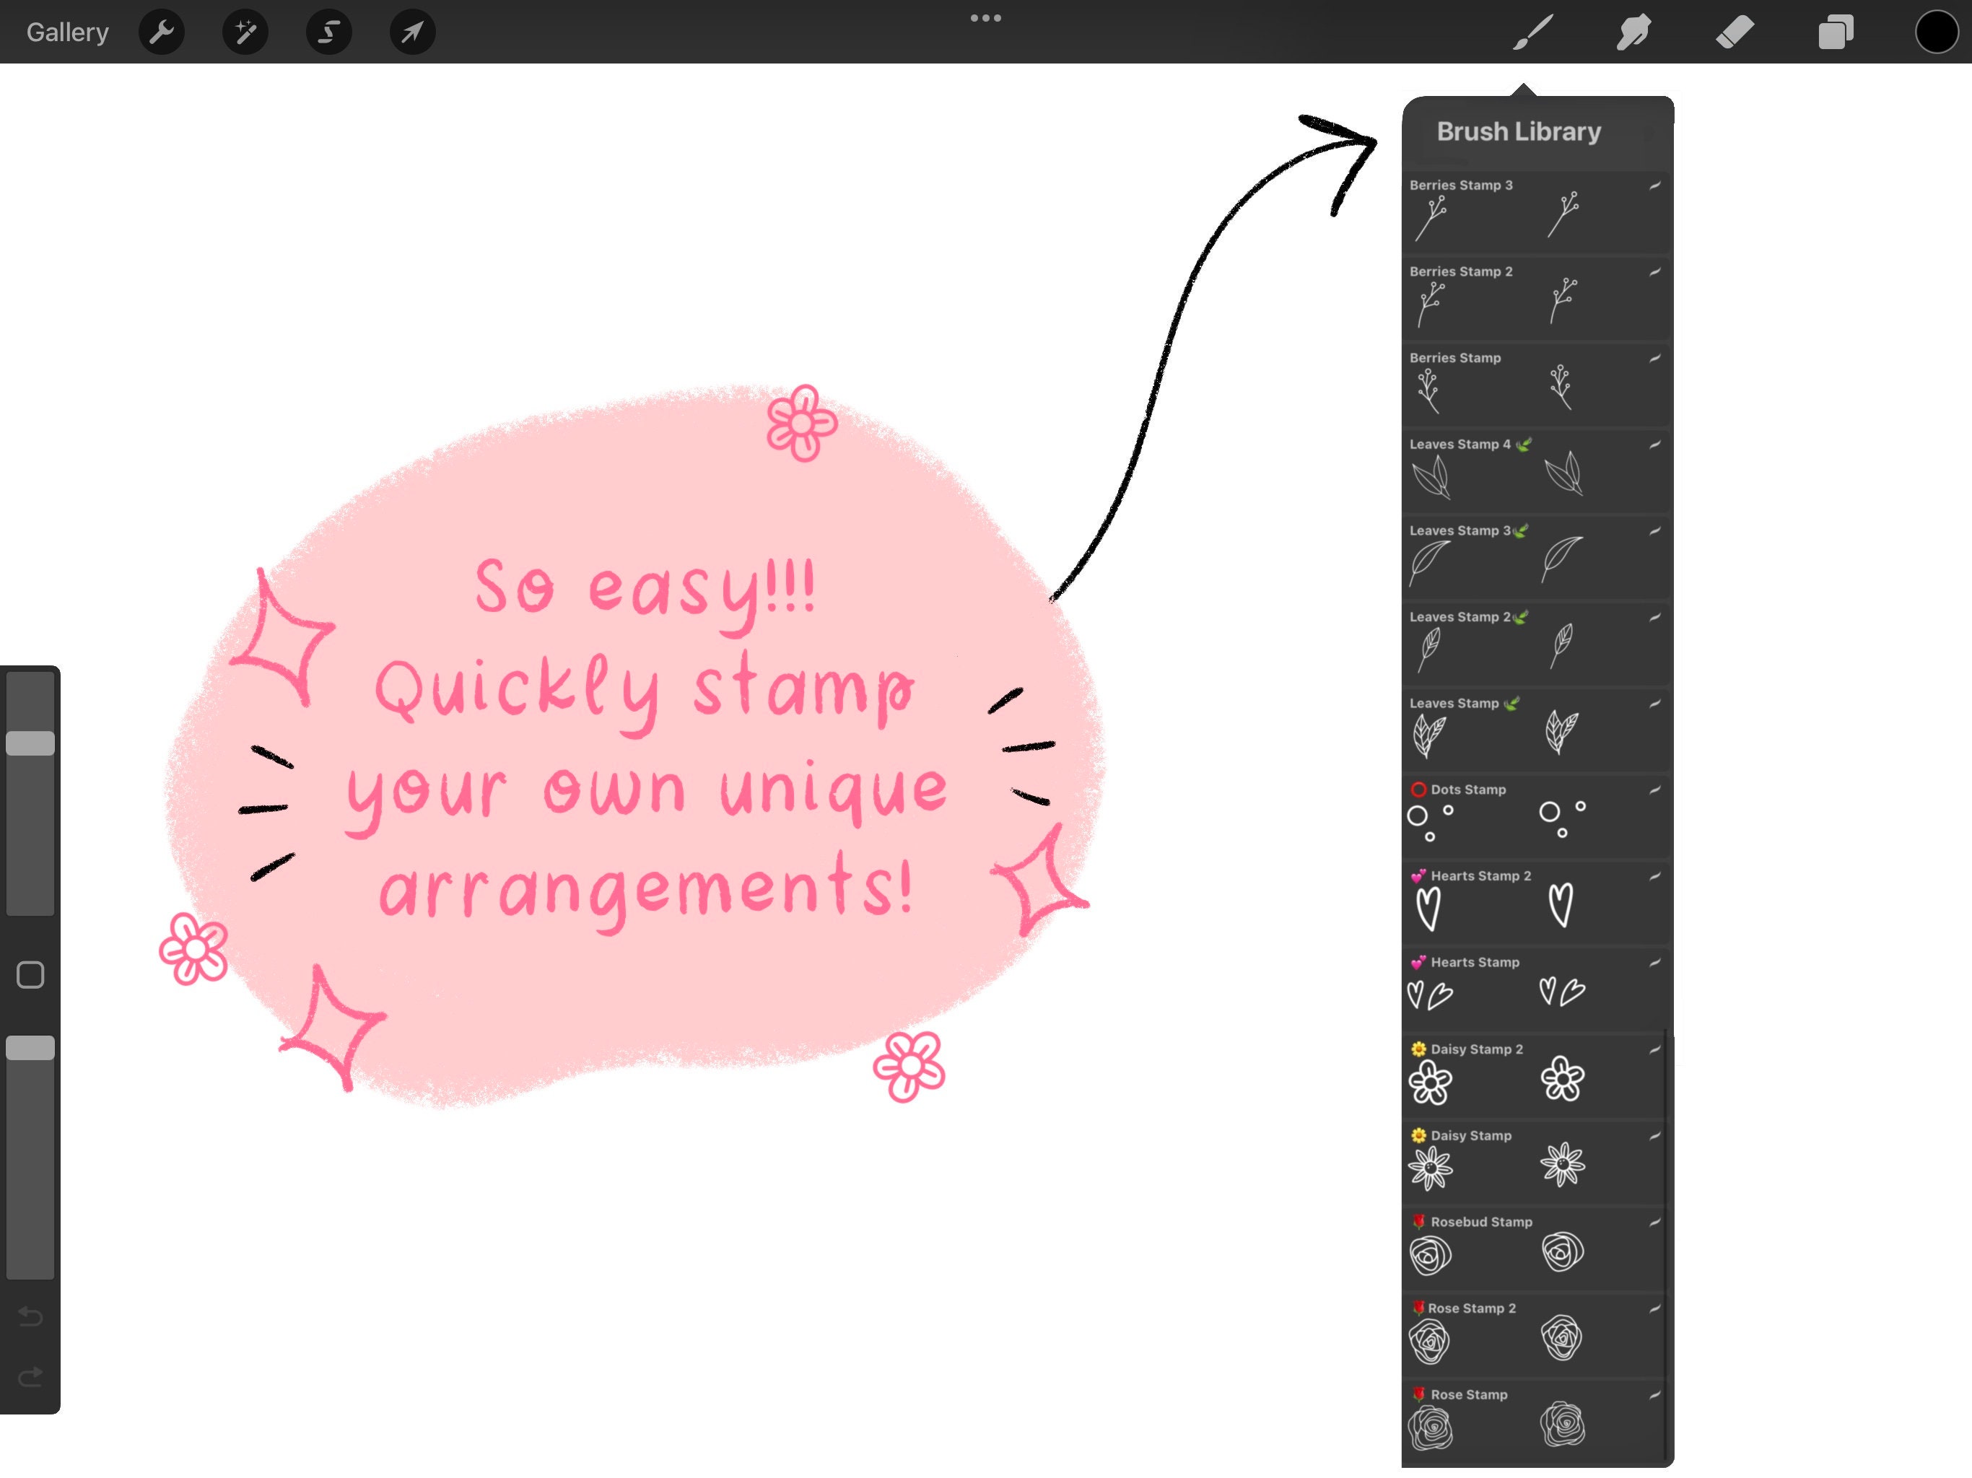Choose the Leaves Stamp 2 brush
The width and height of the screenshot is (1972, 1478).
(1535, 644)
